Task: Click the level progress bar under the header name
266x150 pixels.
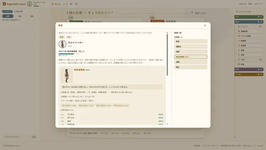Action: click(x=38, y=6)
